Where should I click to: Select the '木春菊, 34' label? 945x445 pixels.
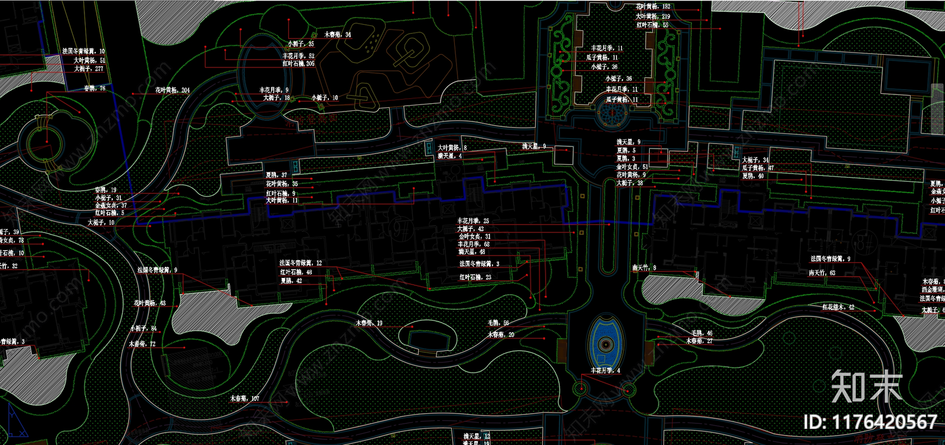click(x=337, y=35)
